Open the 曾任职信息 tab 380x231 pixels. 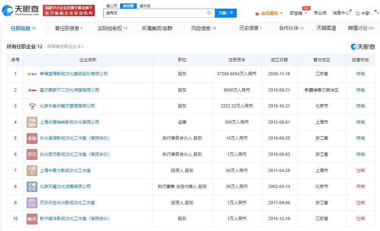(x=69, y=28)
